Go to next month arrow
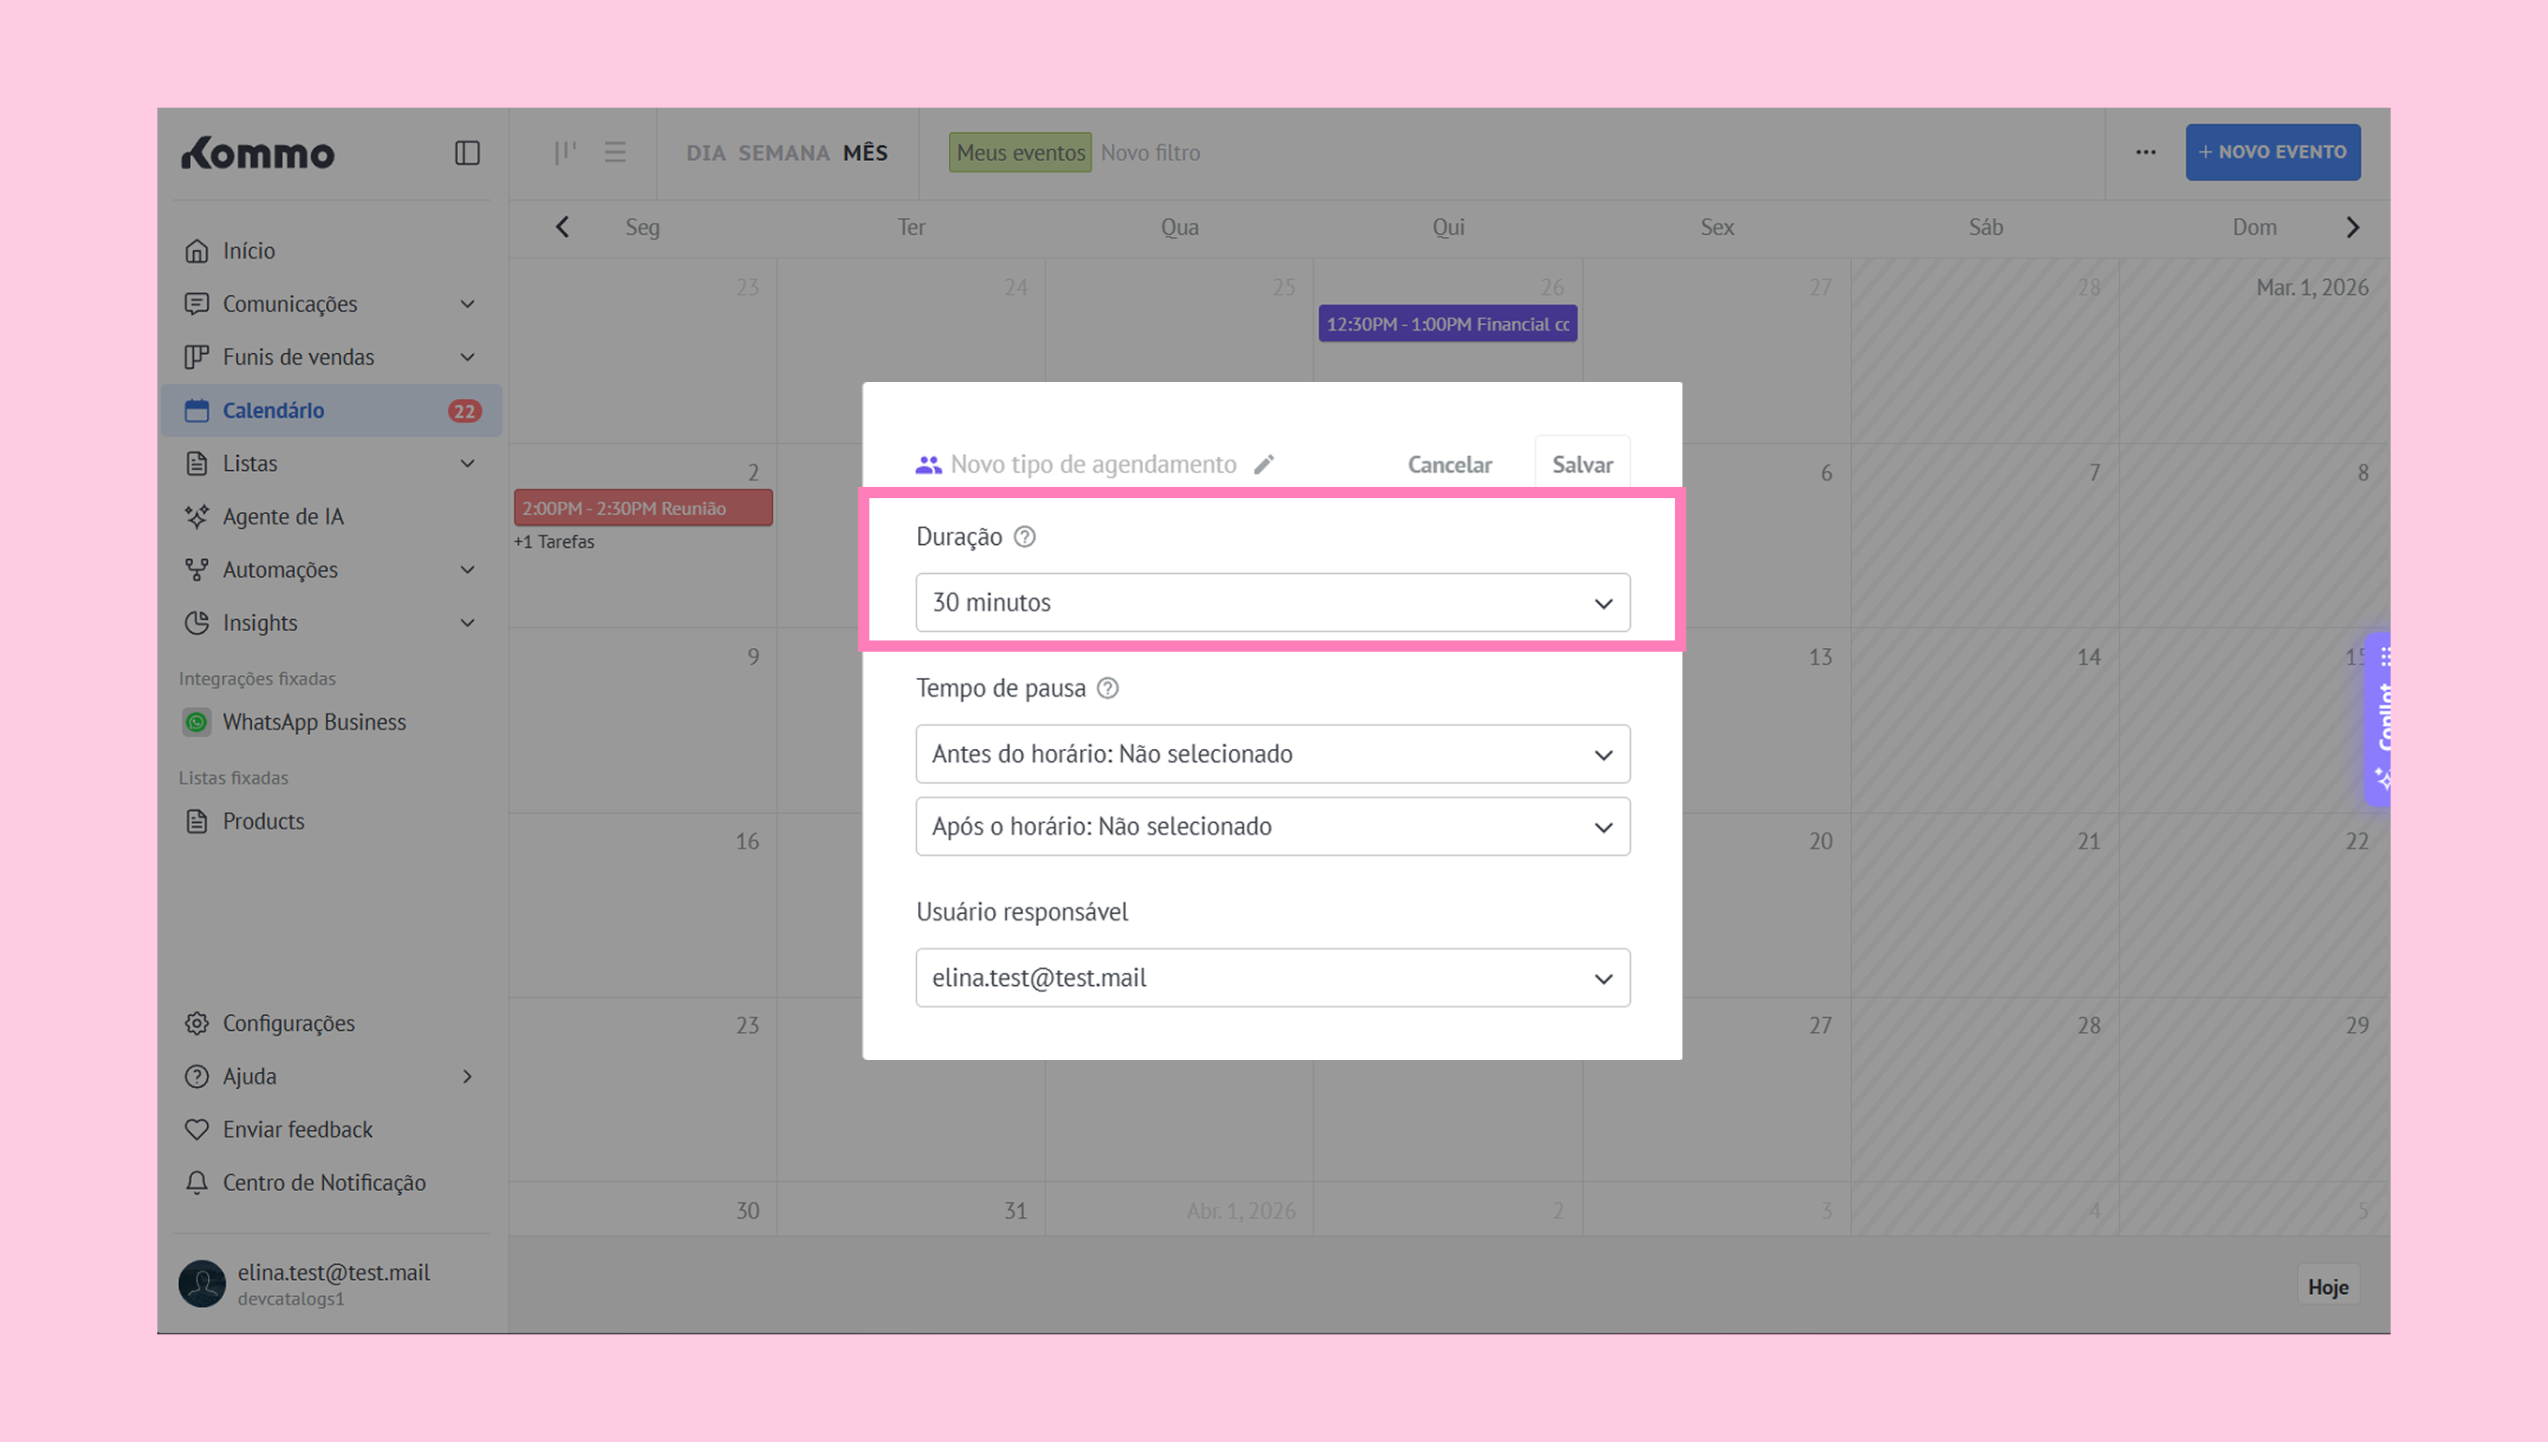 (2353, 228)
